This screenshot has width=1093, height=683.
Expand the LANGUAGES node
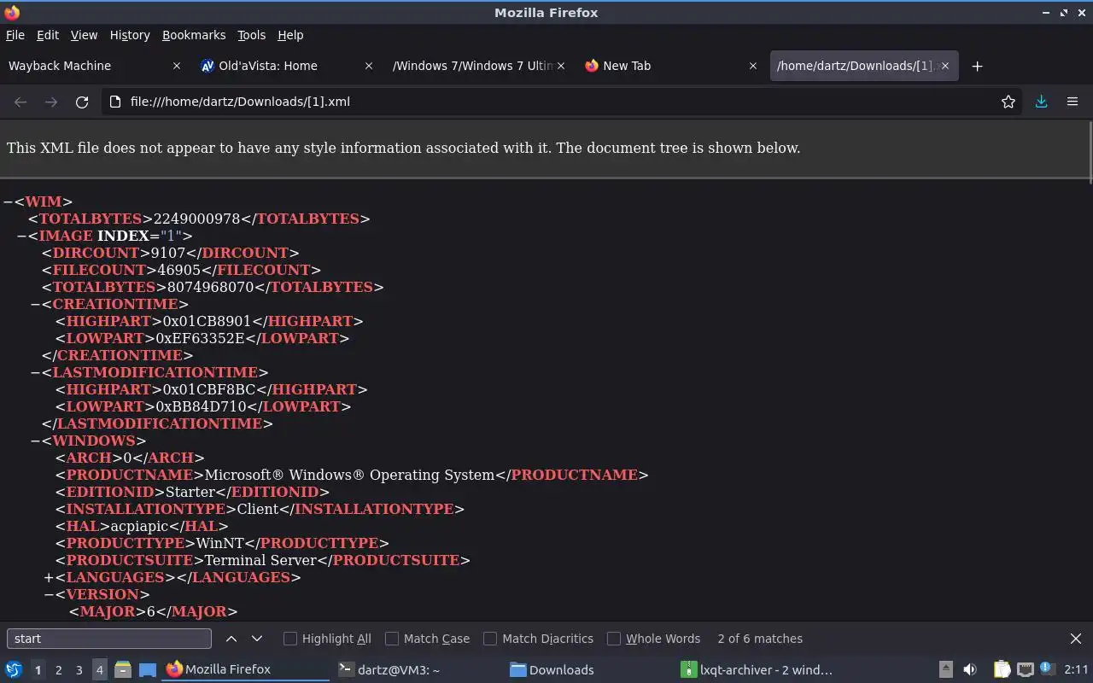coord(49,577)
